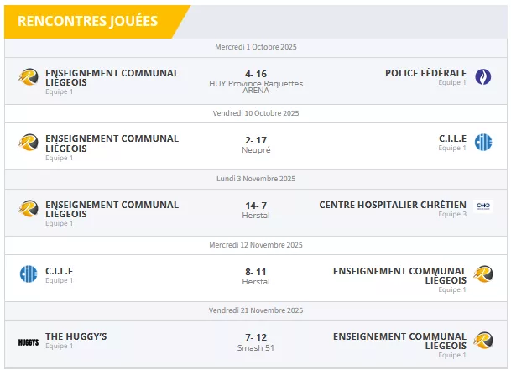The width and height of the screenshot is (511, 370).
Task: Click the 2-17 score at Neupré
Action: tap(256, 139)
